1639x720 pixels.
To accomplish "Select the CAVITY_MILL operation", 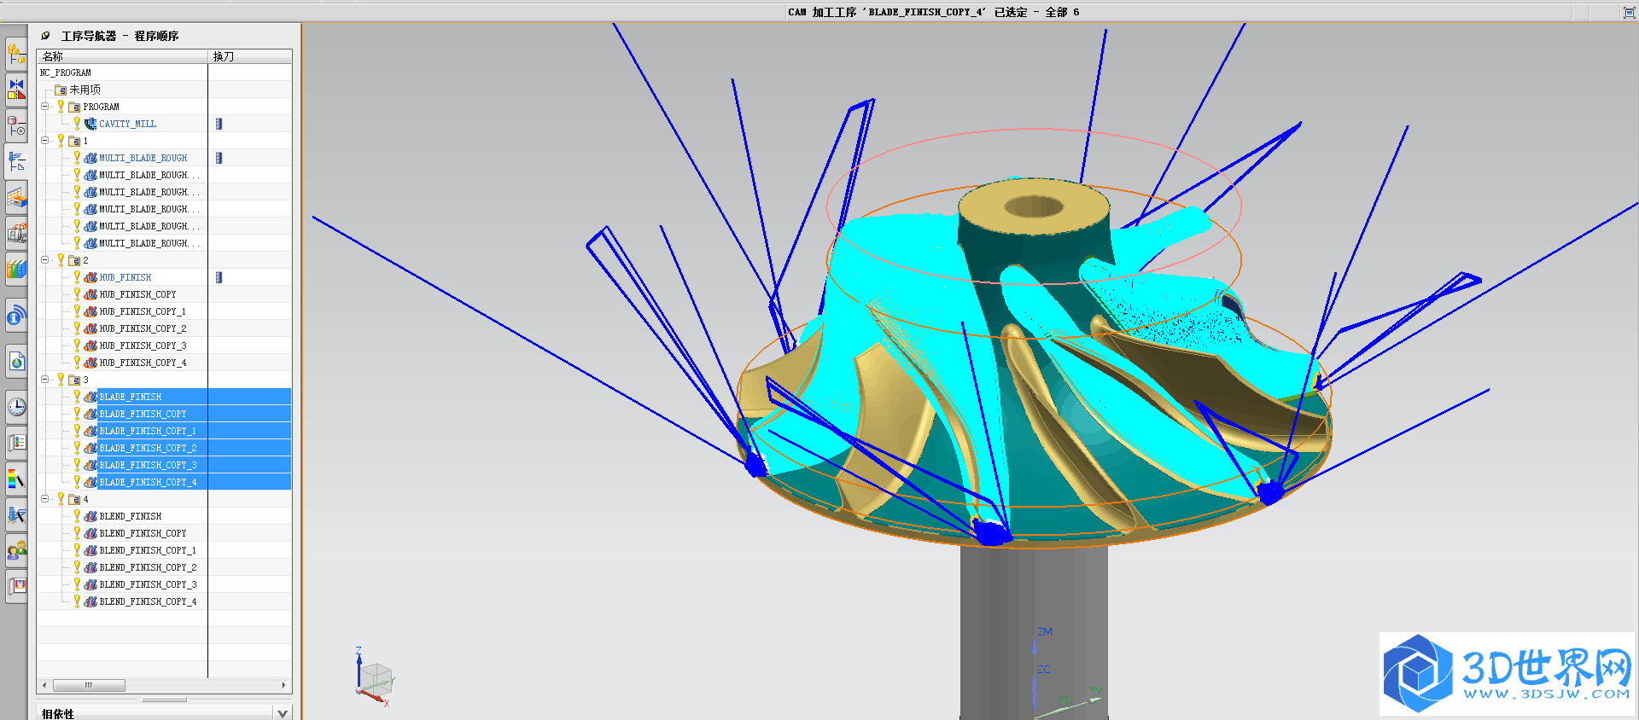I will pos(128,124).
